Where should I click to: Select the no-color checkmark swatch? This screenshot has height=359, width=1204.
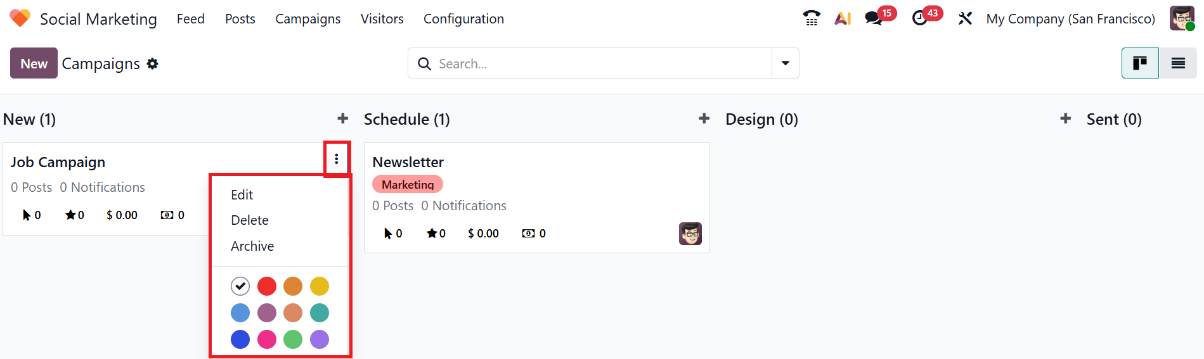240,286
